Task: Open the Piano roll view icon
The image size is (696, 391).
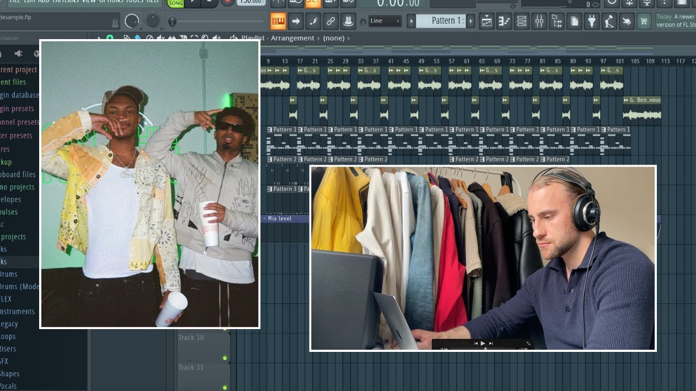Action: point(504,22)
